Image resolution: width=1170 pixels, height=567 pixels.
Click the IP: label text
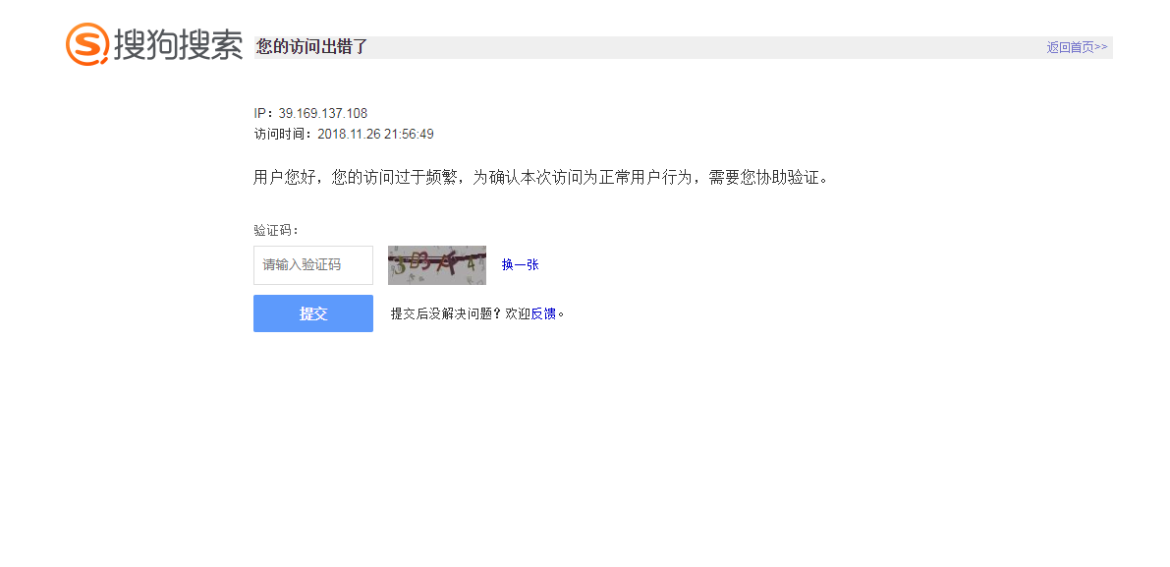pos(264,113)
